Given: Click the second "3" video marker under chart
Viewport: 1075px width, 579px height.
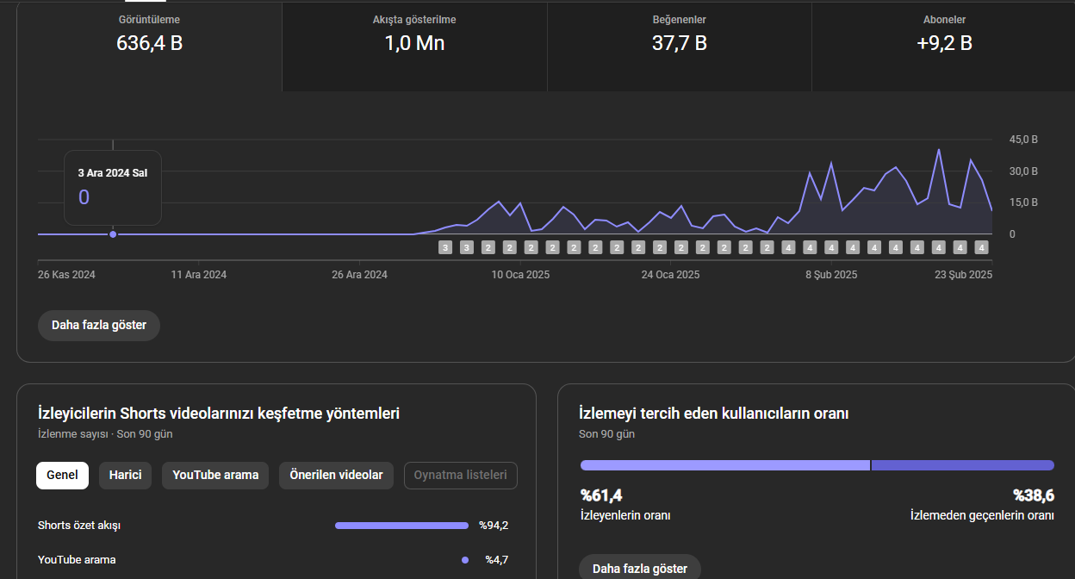Looking at the screenshot, I should click(x=467, y=247).
